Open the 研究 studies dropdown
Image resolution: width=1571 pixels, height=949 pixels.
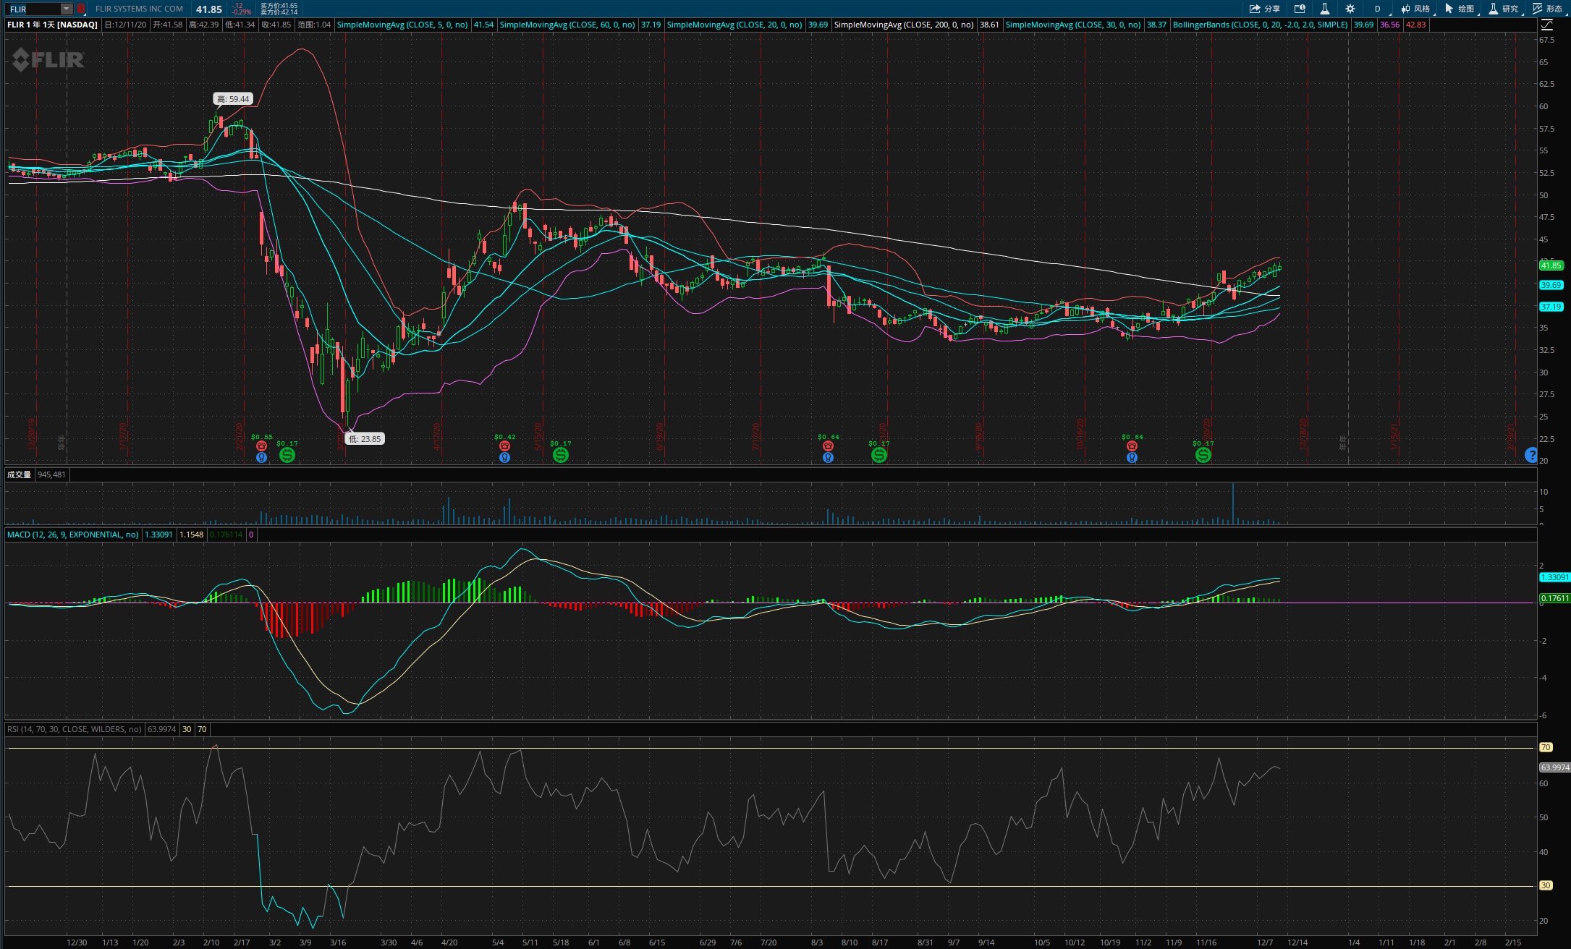tap(1504, 9)
